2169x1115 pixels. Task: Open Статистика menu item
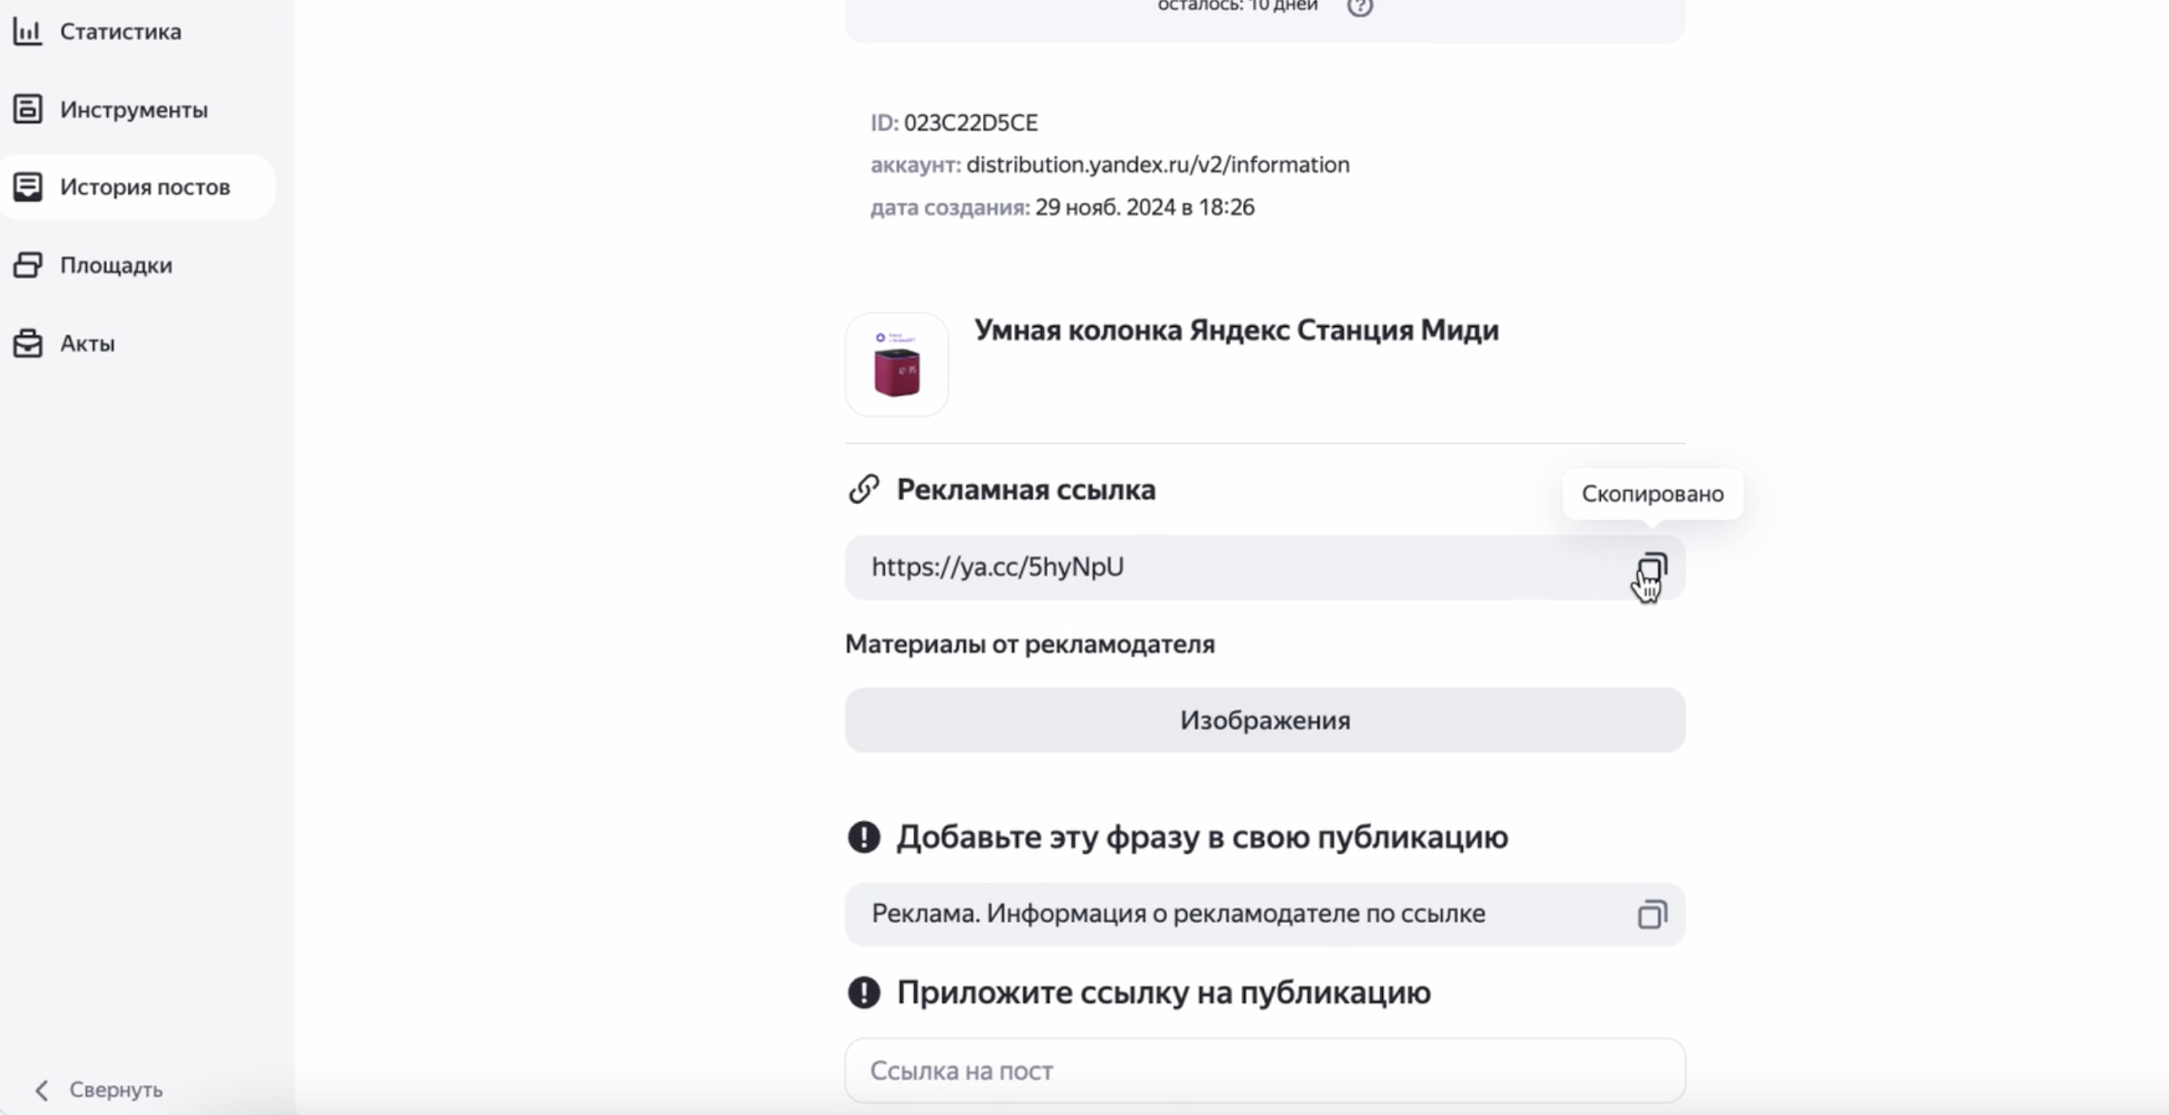pyautogui.click(x=120, y=32)
